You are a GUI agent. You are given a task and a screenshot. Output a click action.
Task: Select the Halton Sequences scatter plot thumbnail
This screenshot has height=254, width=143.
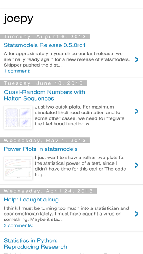click(18, 118)
